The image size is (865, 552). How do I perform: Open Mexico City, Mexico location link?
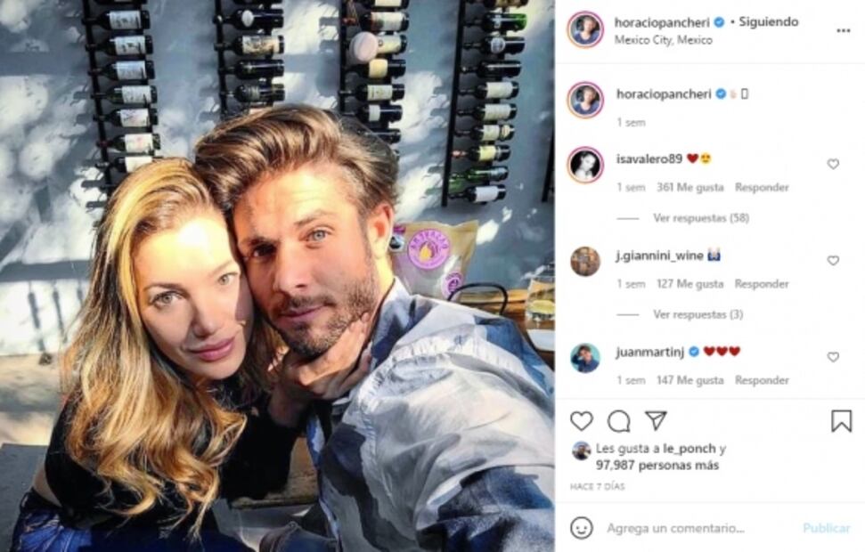coord(663,40)
